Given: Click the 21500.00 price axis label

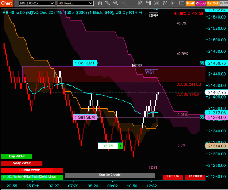Looking at the screenshot, I should [x=217, y=40].
